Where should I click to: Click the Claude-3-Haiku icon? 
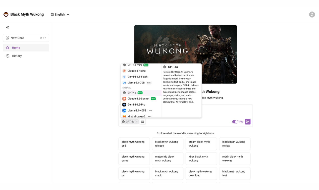click(124, 71)
